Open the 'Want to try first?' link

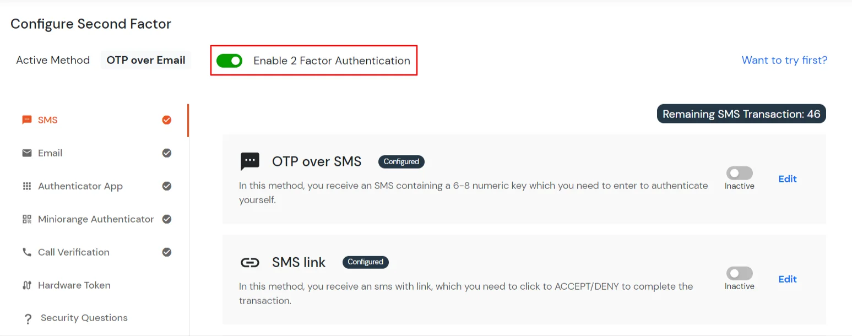[784, 61]
